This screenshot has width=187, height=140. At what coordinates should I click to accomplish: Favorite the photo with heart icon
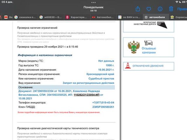coord(149,9)
